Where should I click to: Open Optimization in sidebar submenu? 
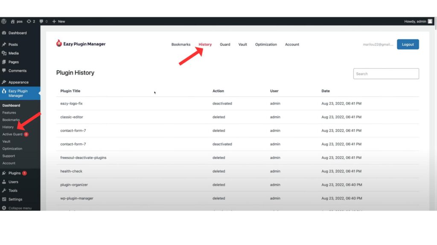(12, 148)
